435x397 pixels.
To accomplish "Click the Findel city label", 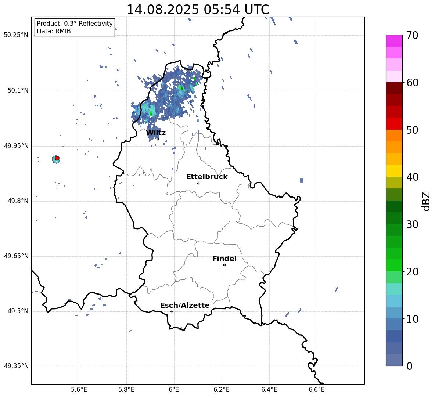I will click(224, 259).
